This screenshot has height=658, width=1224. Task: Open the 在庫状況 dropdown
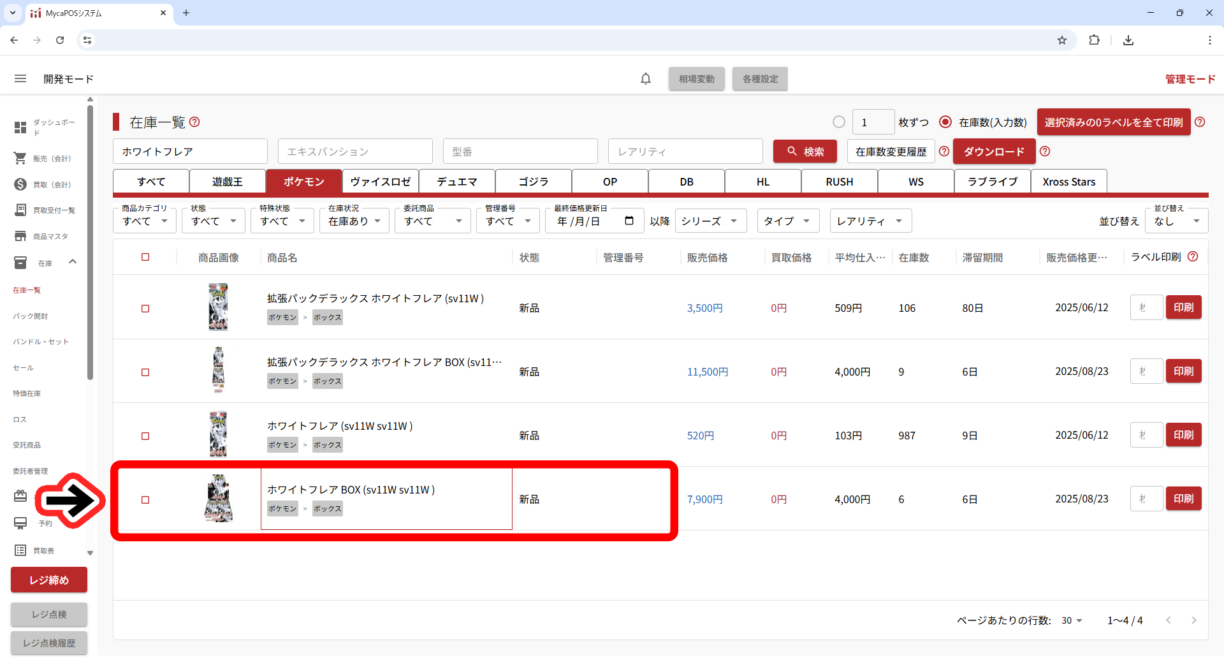(354, 221)
